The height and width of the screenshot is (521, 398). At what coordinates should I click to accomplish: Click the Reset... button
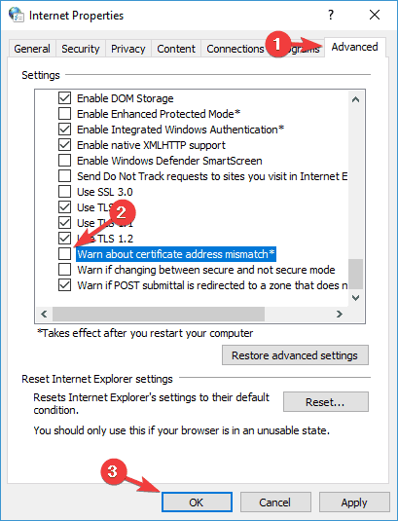click(x=325, y=402)
